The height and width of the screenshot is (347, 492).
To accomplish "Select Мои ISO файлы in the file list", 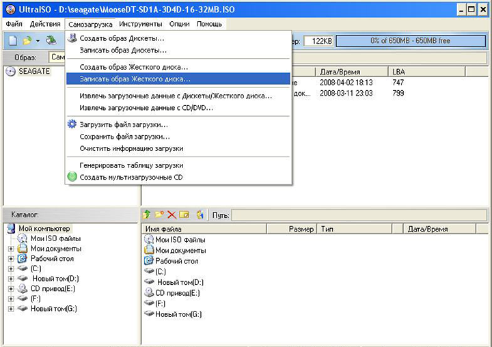I will click(180, 240).
